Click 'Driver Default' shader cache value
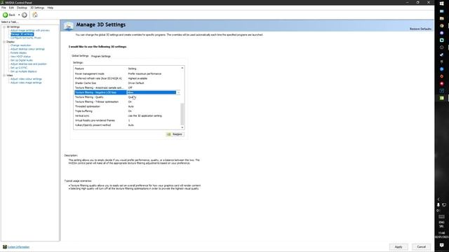 (x=136, y=83)
